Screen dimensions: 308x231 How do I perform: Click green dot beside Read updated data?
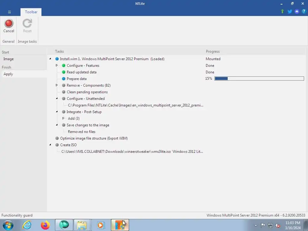[64, 72]
